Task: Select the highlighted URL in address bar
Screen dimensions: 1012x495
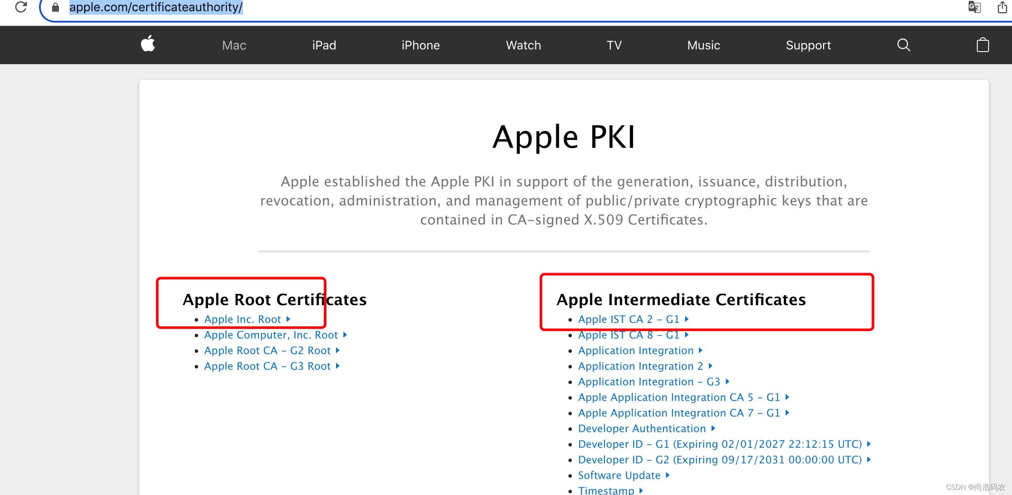Action: pos(156,7)
